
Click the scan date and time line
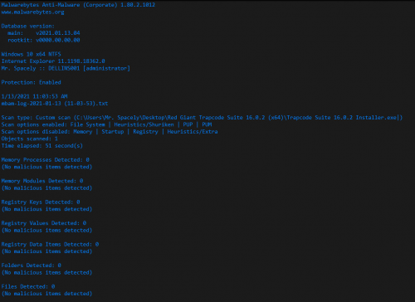tap(34, 96)
